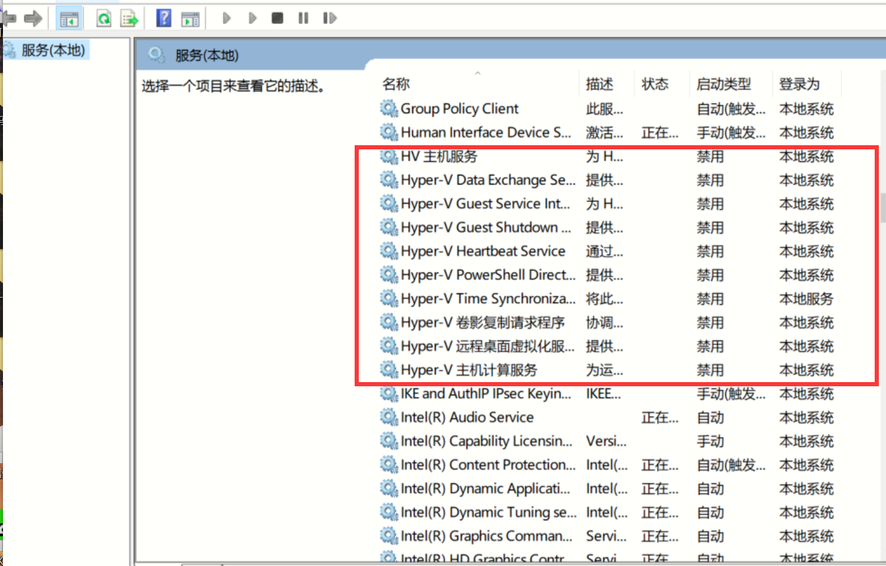The height and width of the screenshot is (566, 886).
Task: Toggle the Show/Hide Action Pane button
Action: 190,19
